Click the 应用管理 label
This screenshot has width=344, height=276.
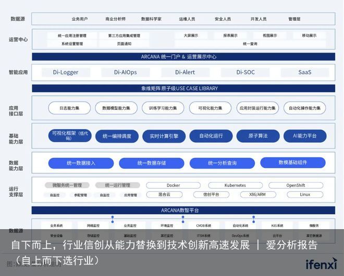pos(130,195)
